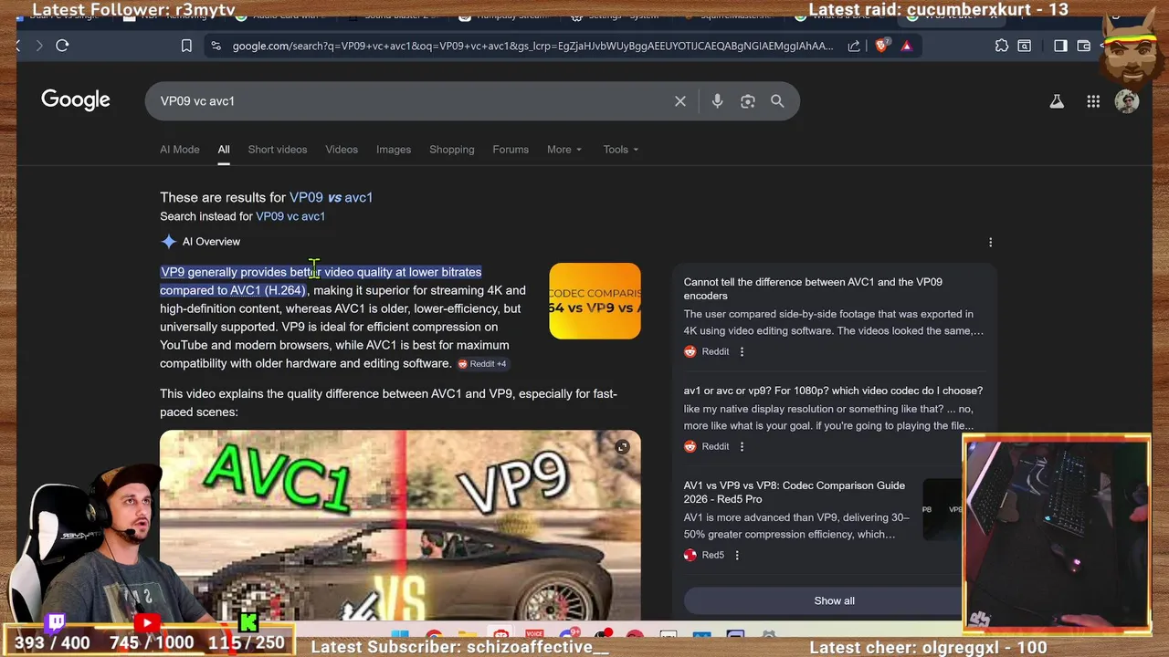Share this page via share icon
This screenshot has height=657, width=1169.
click(853, 46)
